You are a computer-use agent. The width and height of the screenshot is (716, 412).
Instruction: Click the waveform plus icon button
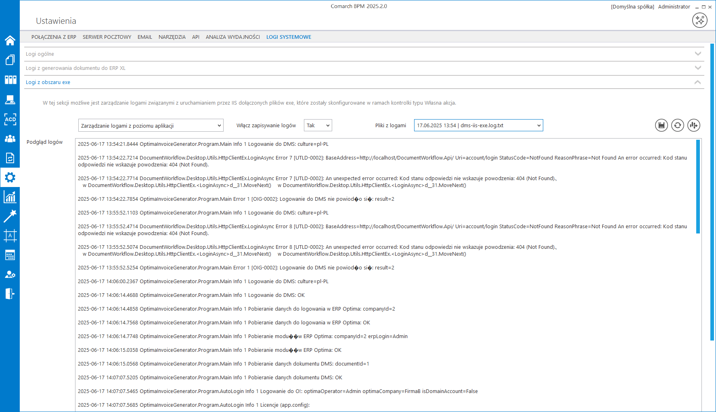click(693, 125)
